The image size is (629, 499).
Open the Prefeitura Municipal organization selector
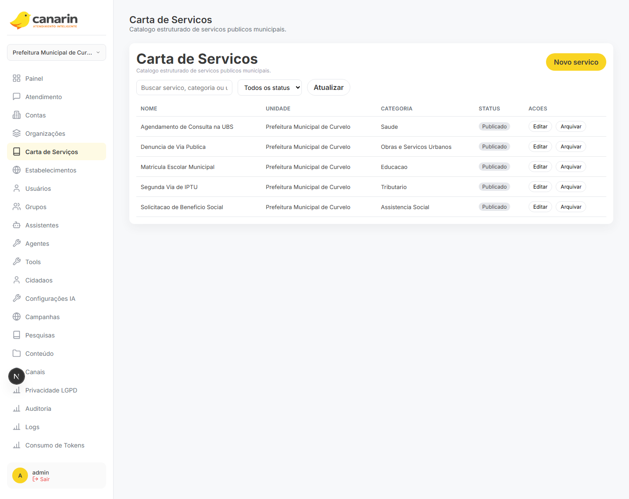pyautogui.click(x=56, y=52)
